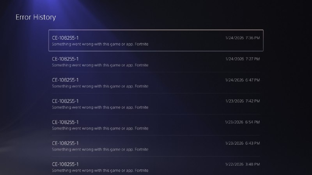Screen dimensions: 312x175
Task: Click CE-108255-1 code in the highlighted top entry
Action: [x=65, y=38]
